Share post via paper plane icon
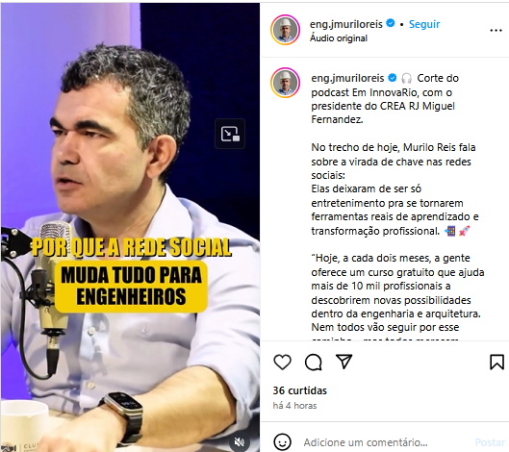 point(344,362)
